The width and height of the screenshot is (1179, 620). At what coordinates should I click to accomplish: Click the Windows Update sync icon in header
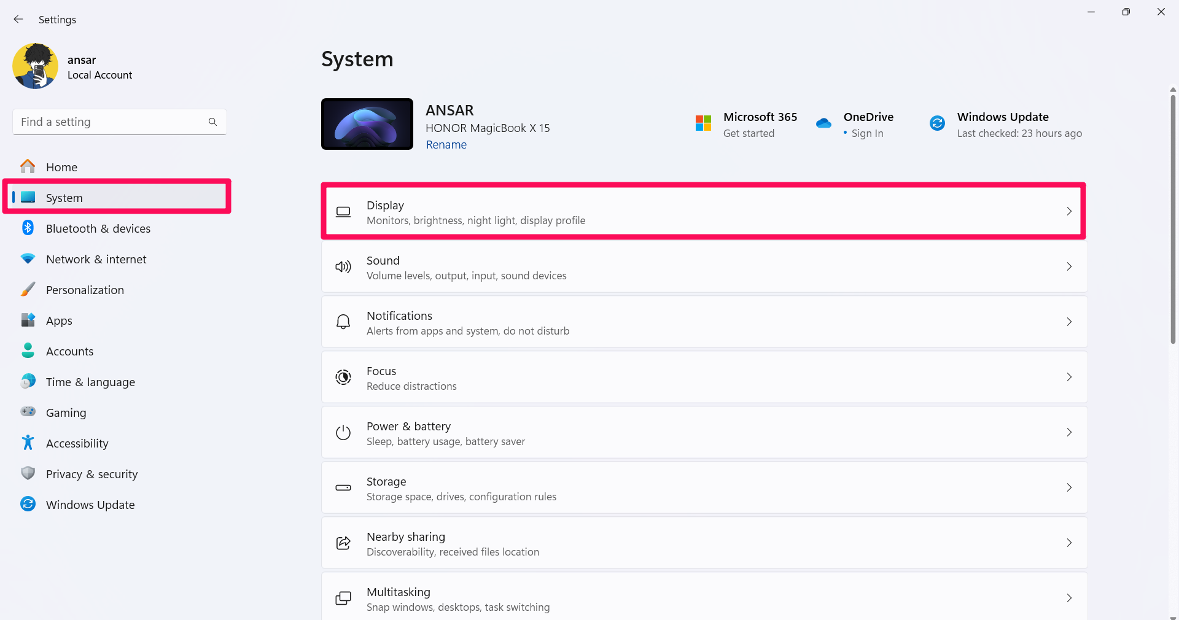[x=937, y=123]
